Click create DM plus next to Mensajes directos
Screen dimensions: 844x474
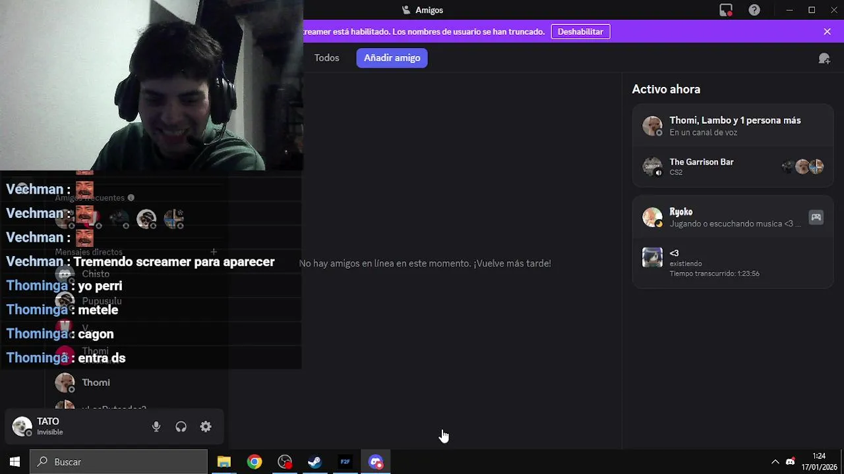[x=214, y=252]
